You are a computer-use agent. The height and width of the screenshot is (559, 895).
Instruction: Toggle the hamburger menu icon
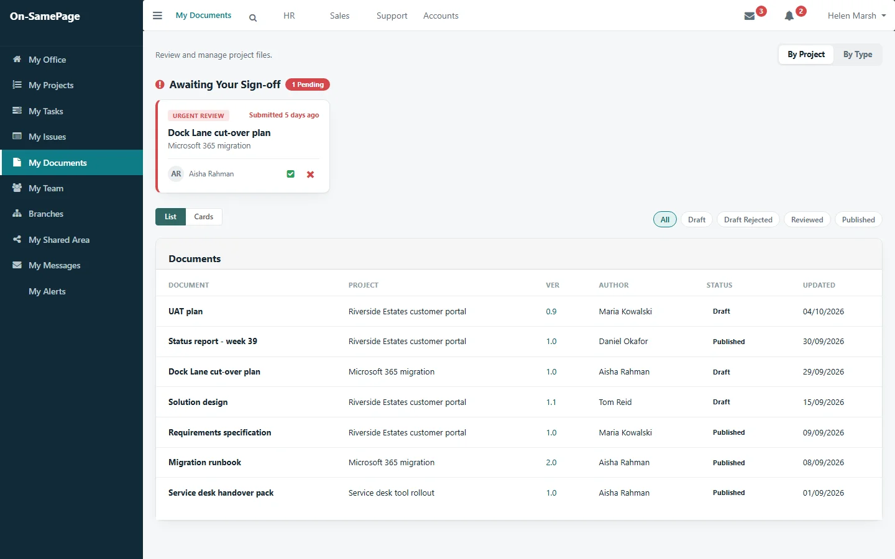click(157, 16)
